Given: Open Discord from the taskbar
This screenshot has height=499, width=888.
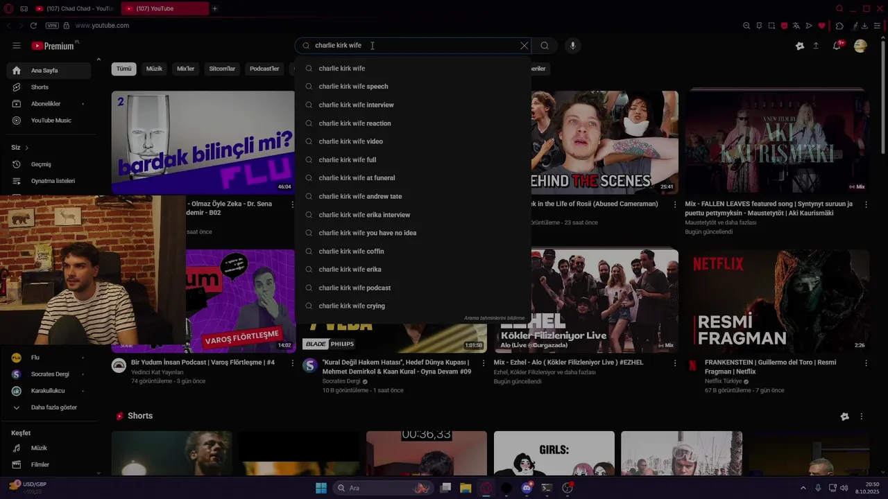Looking at the screenshot, I should (x=527, y=488).
